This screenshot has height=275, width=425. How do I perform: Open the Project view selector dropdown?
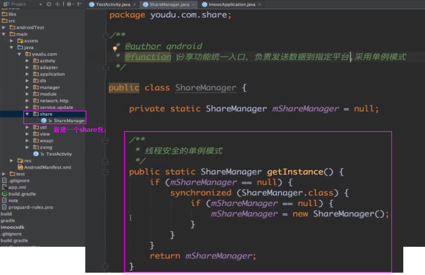coord(41,4)
